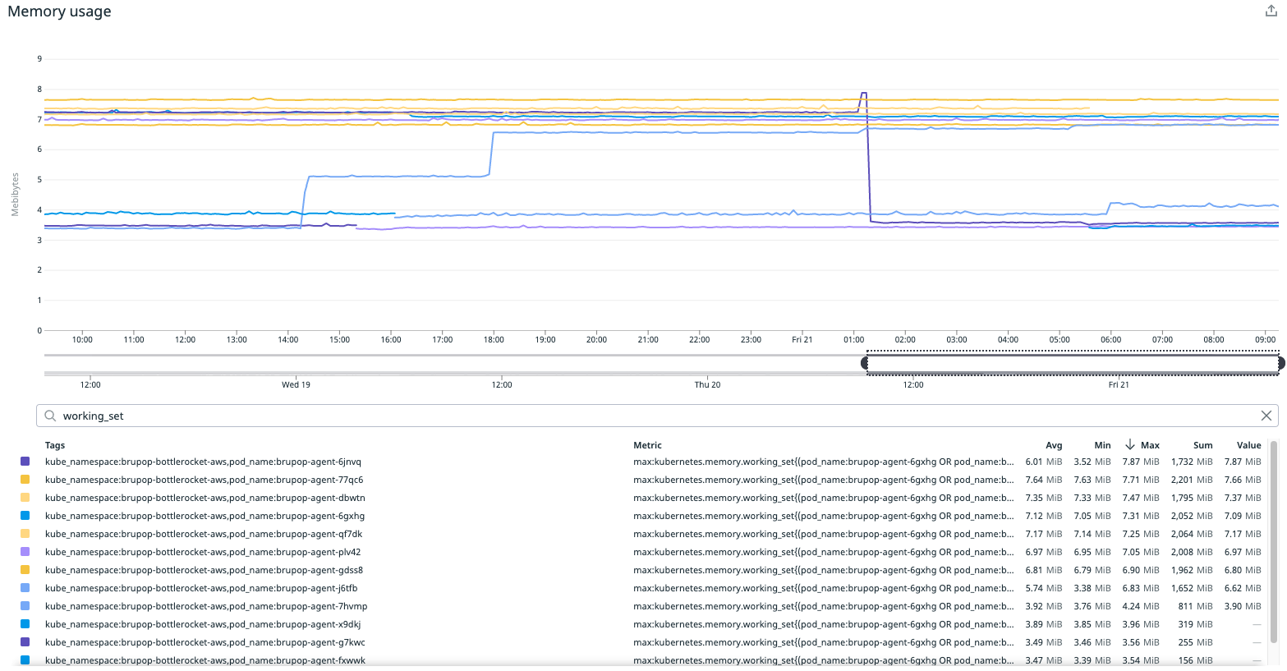Select the brupop-agent-j6tfb tag row
The height and width of the screenshot is (671, 1287).
201,588
